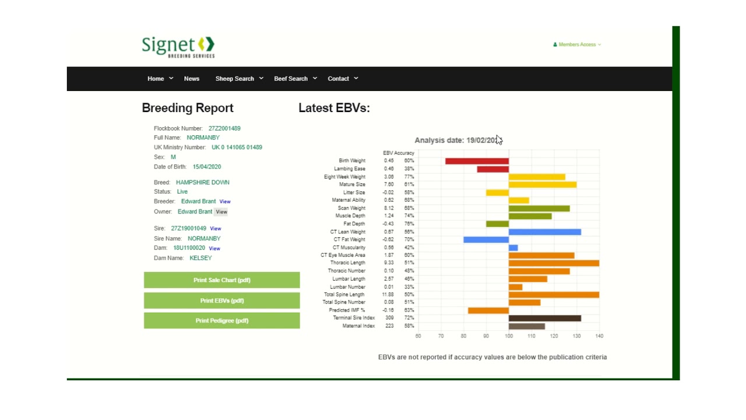
Task: Expand the Sheep Search chevron
Action: tap(261, 78)
